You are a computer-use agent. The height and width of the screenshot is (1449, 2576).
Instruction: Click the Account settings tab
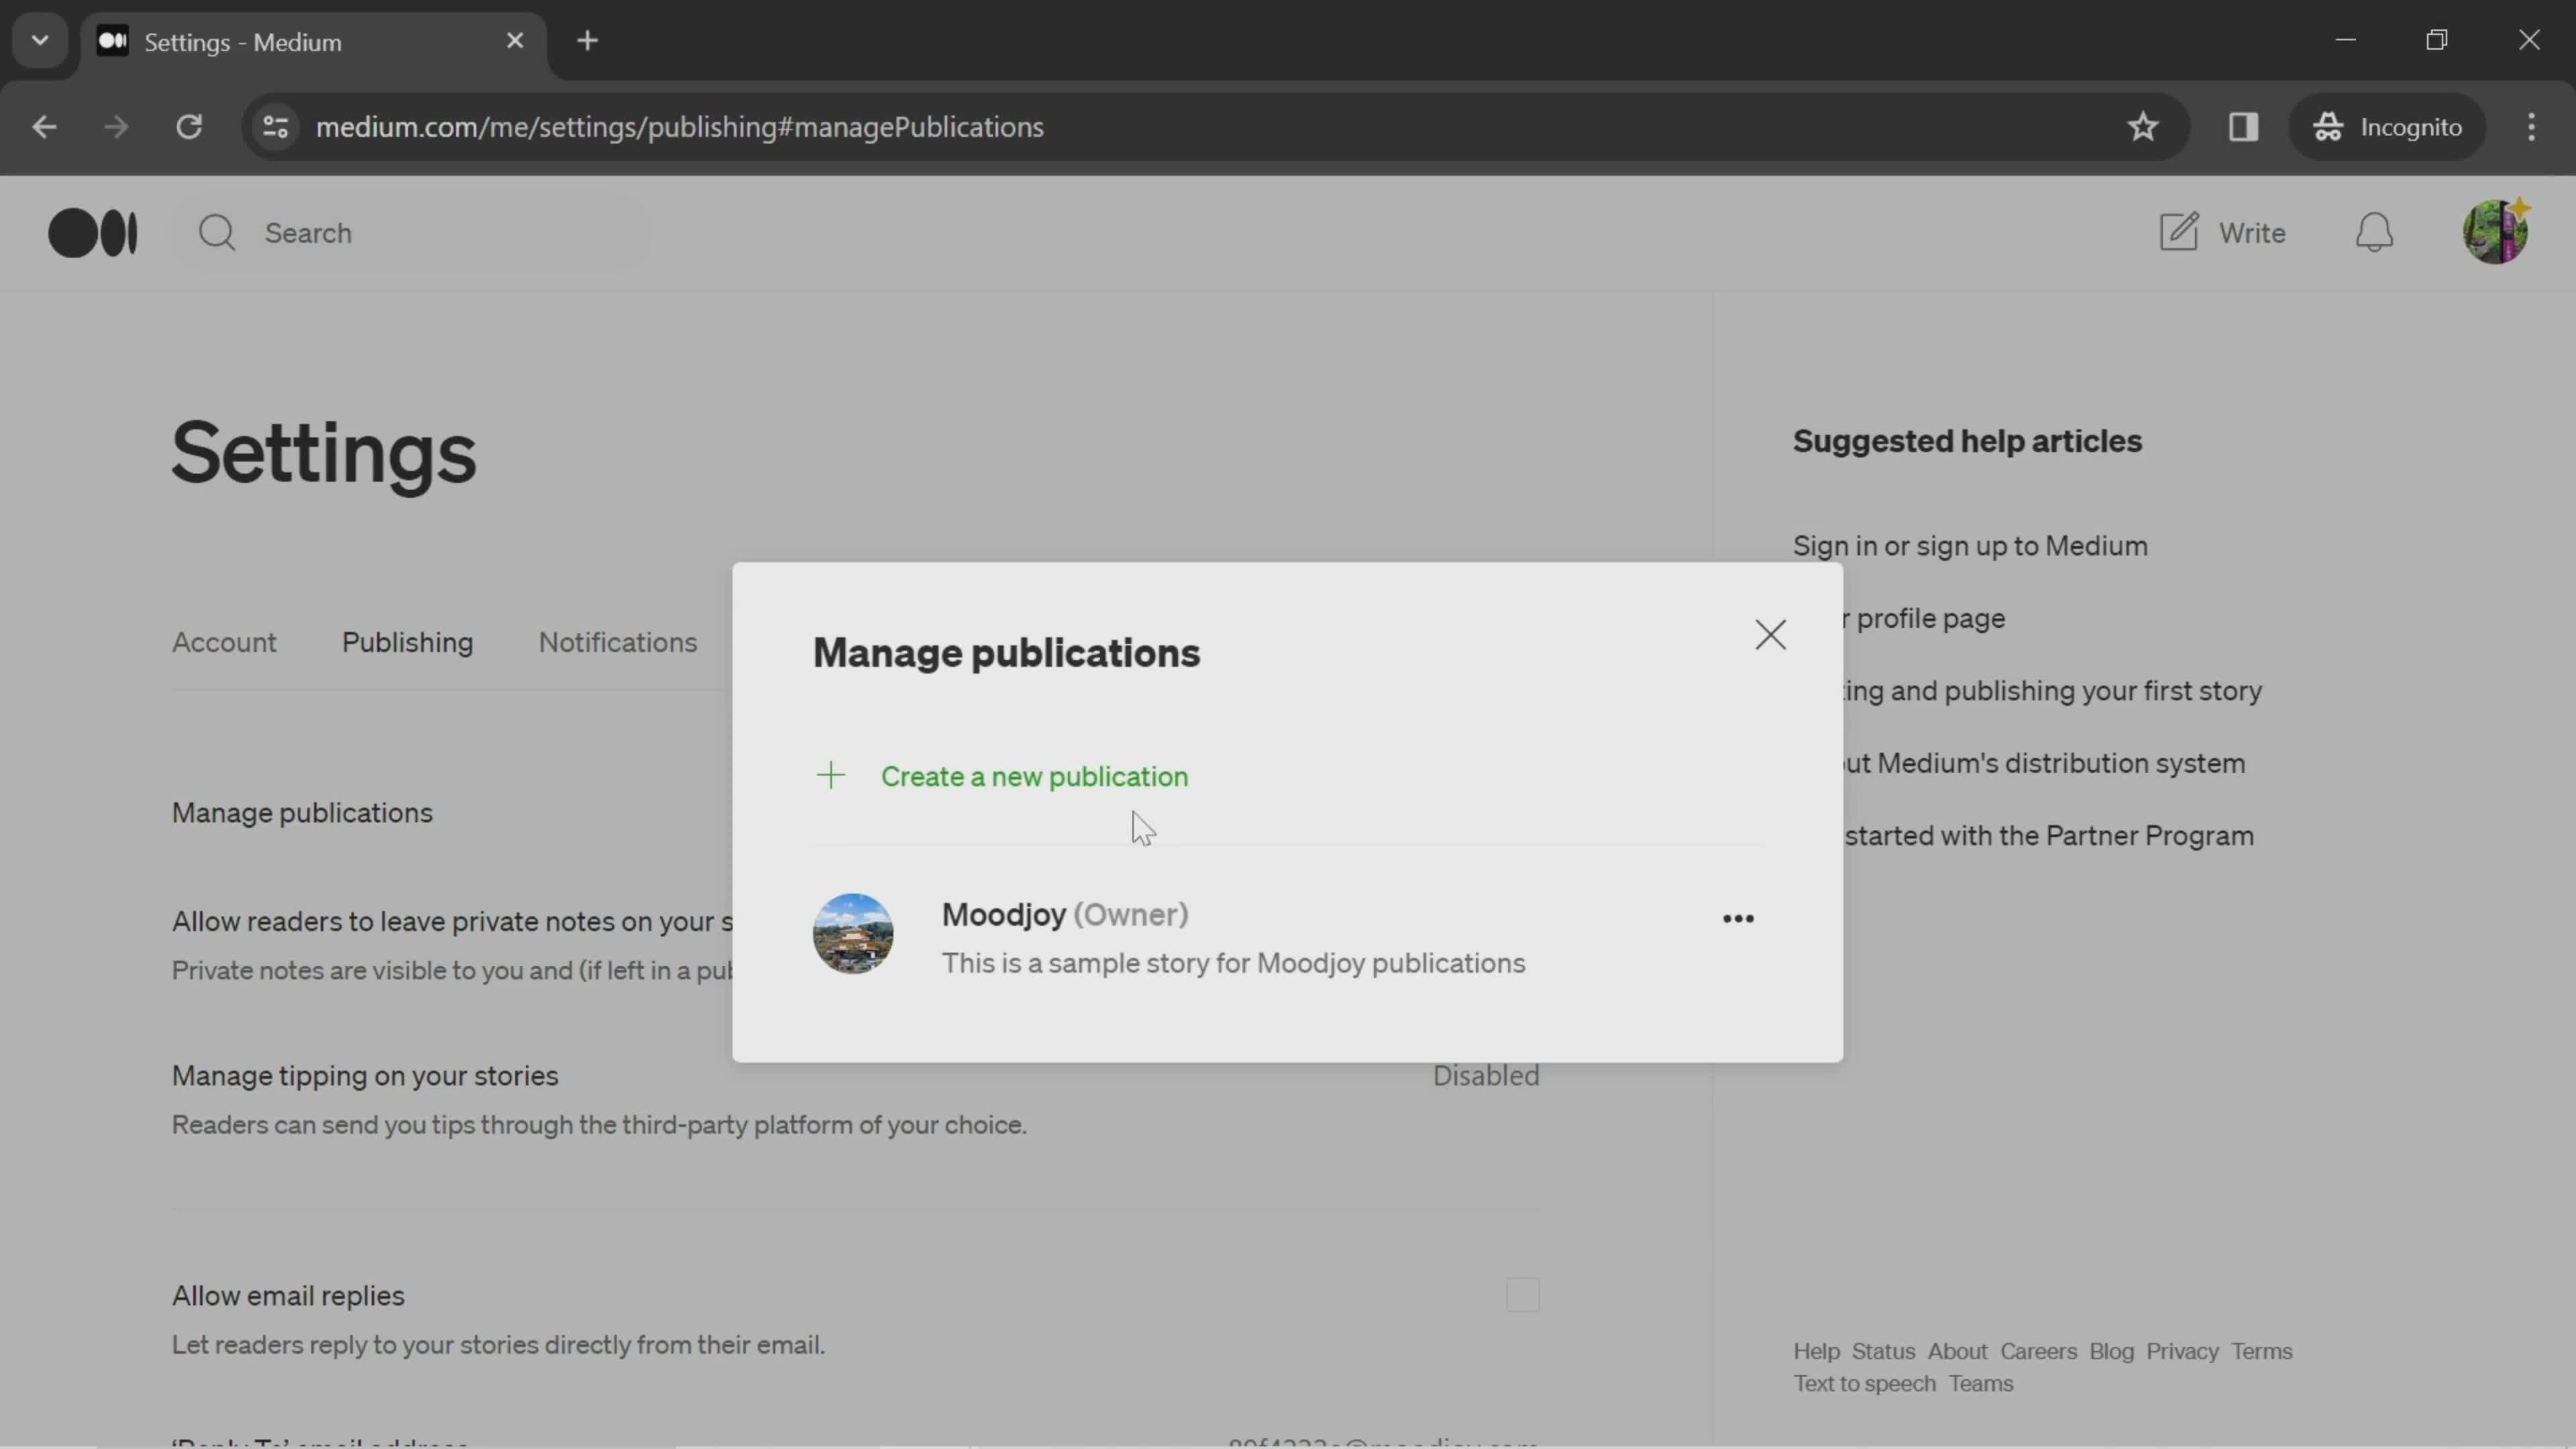223,642
